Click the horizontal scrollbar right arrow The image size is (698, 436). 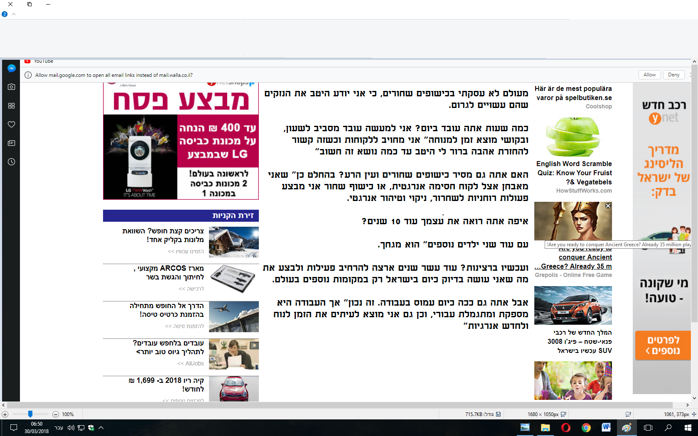[687, 405]
